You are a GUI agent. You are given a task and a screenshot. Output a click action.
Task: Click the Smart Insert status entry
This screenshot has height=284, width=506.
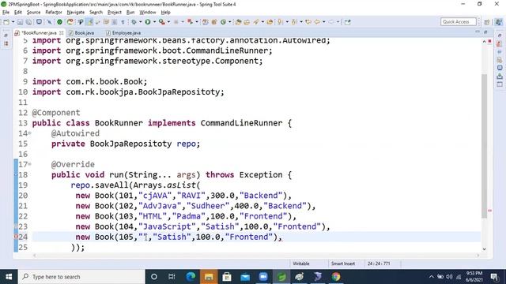tap(342, 263)
